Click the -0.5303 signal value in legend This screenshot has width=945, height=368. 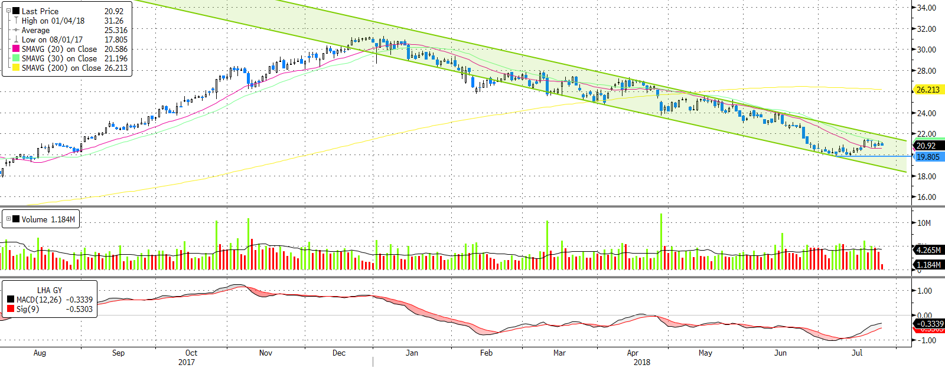pos(79,309)
